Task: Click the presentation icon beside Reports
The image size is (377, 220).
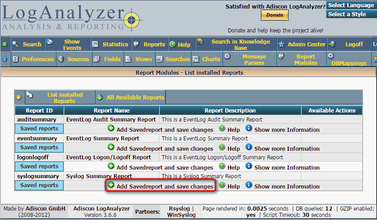Action: 136,44
